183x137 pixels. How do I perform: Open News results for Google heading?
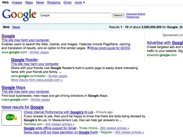[x=23, y=107]
